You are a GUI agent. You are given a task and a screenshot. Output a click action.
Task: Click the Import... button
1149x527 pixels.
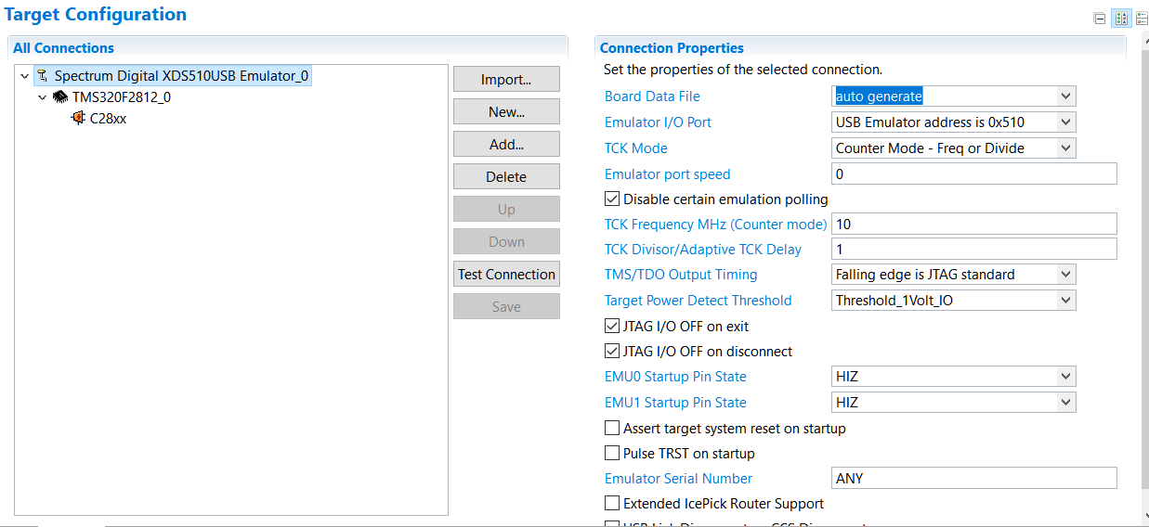(506, 80)
